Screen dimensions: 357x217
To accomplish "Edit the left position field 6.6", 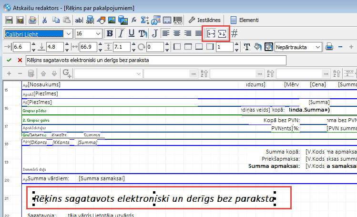I will (21, 47).
